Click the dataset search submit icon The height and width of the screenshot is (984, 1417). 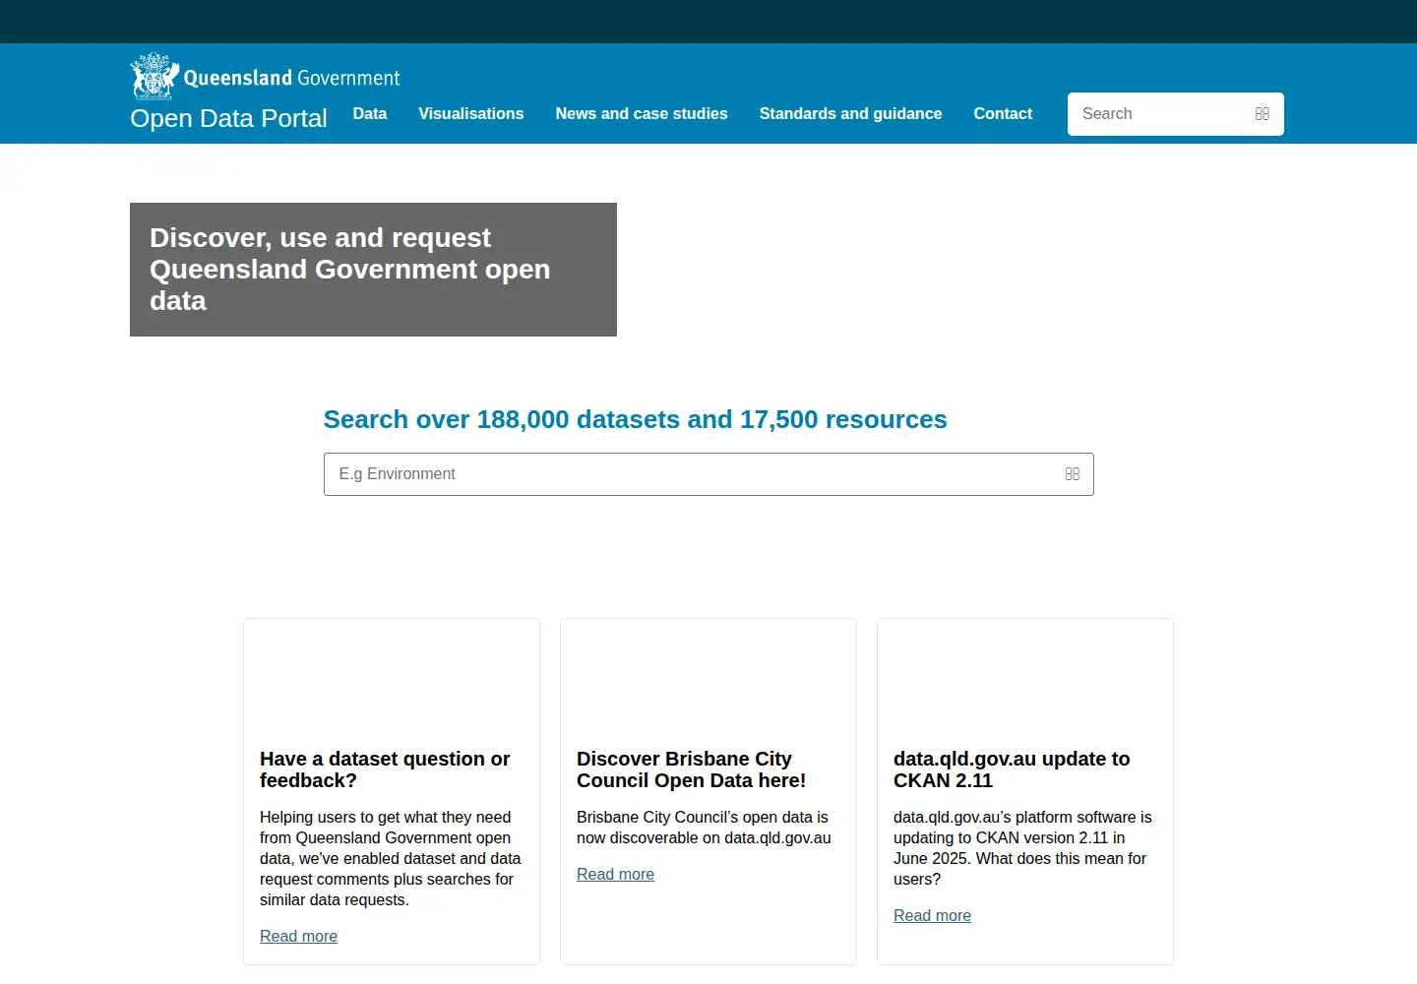pos(1073,474)
